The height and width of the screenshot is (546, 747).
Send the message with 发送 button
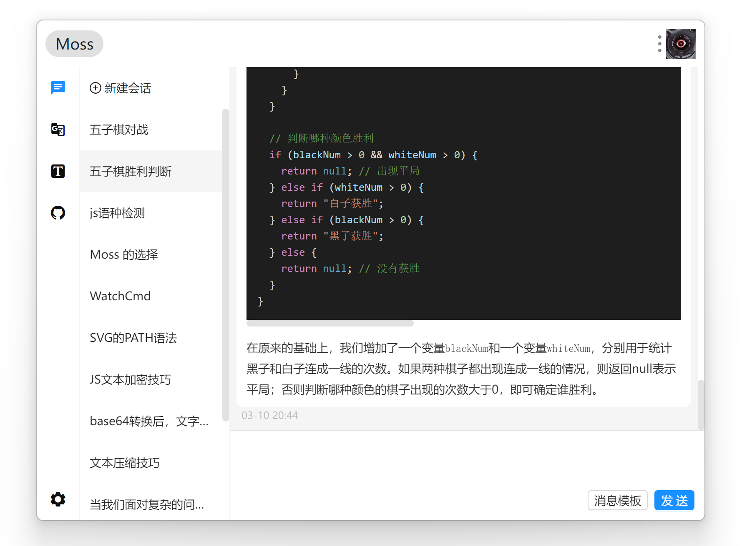[x=674, y=500]
